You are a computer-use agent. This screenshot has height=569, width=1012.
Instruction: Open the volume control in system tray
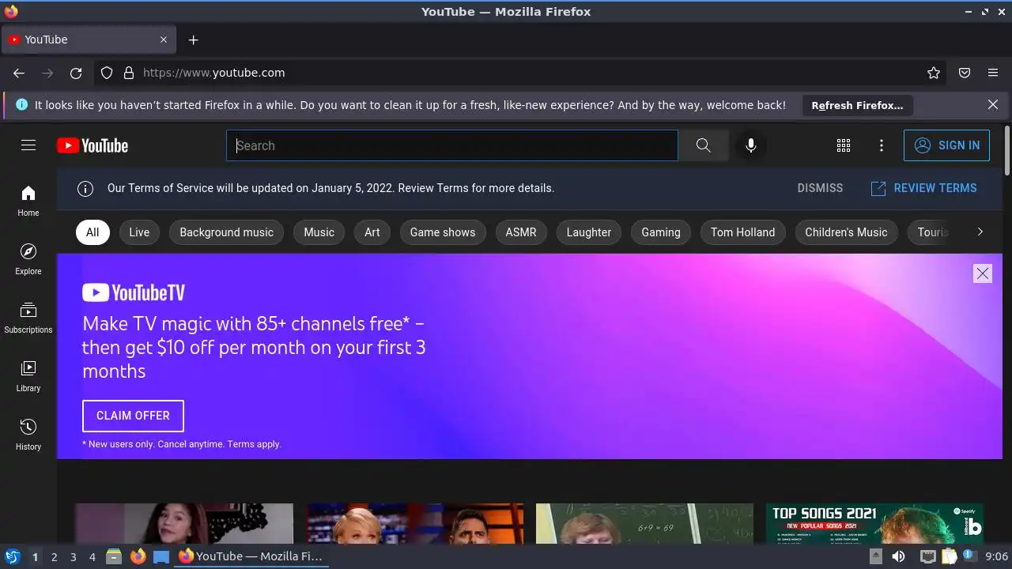(x=898, y=557)
